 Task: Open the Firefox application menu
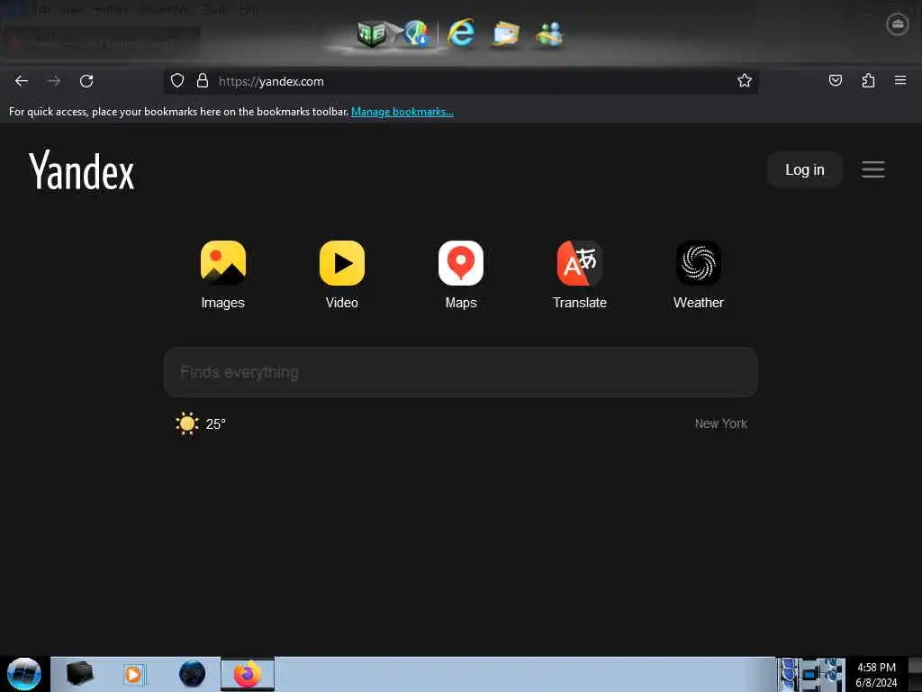point(900,80)
